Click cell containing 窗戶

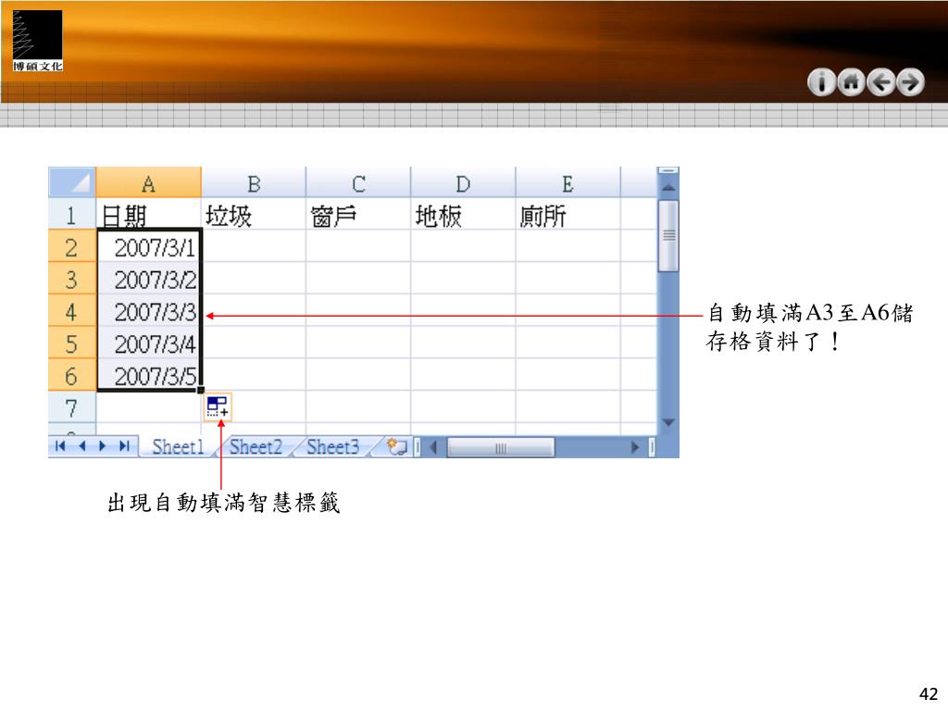358,214
